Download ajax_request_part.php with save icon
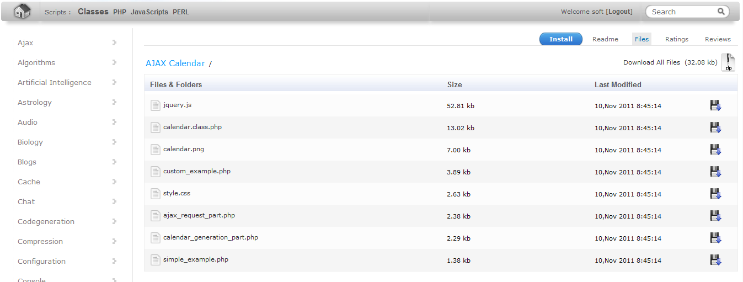This screenshot has height=282, width=743. [x=716, y=216]
